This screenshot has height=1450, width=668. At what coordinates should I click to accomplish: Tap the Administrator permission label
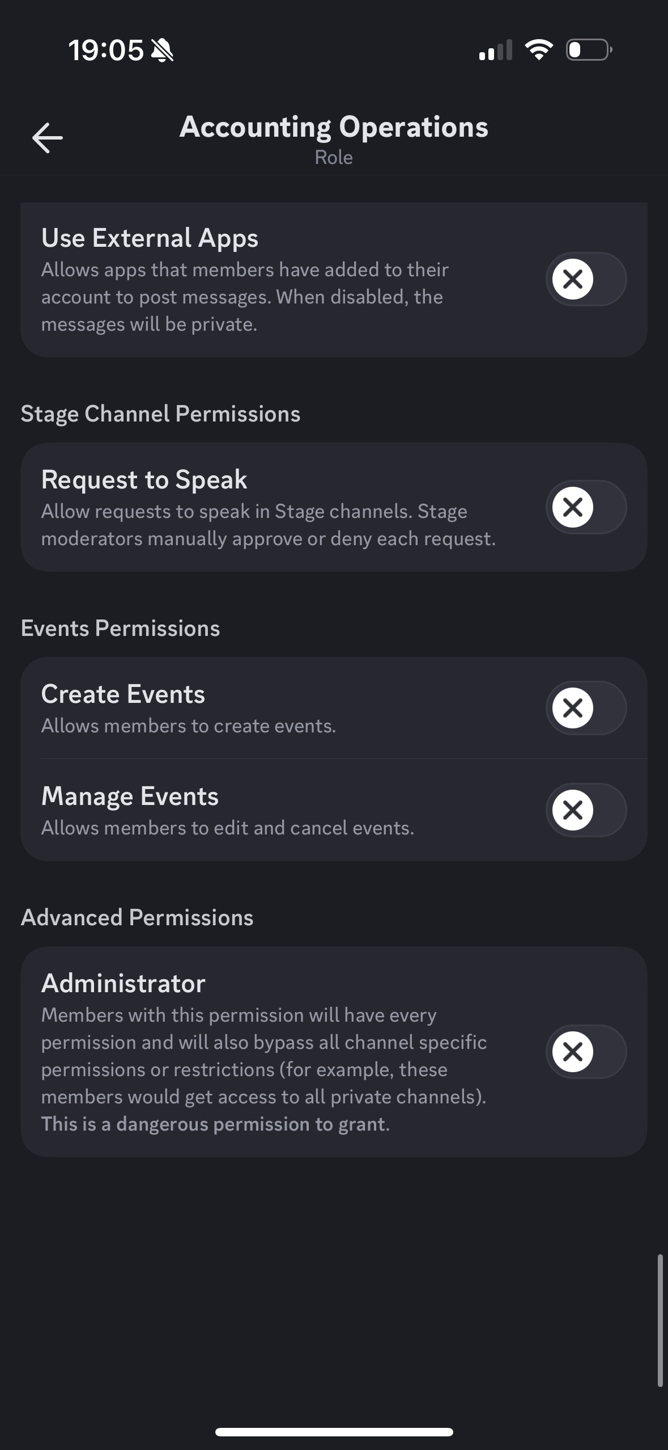(x=123, y=984)
